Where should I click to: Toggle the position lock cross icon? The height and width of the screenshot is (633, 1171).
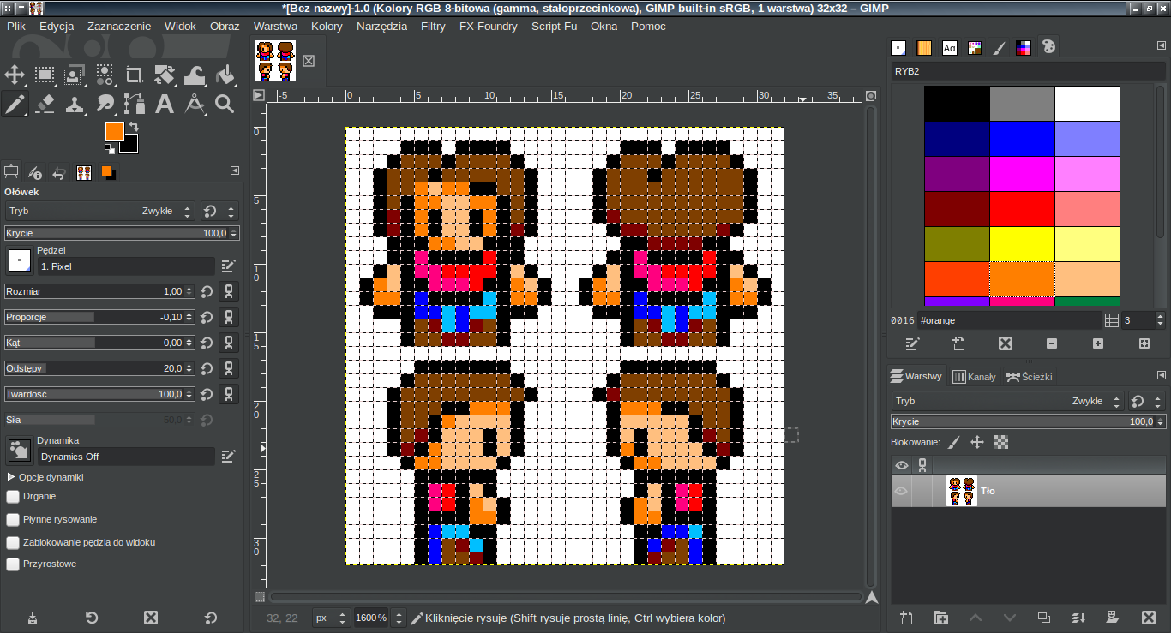pyautogui.click(x=976, y=443)
